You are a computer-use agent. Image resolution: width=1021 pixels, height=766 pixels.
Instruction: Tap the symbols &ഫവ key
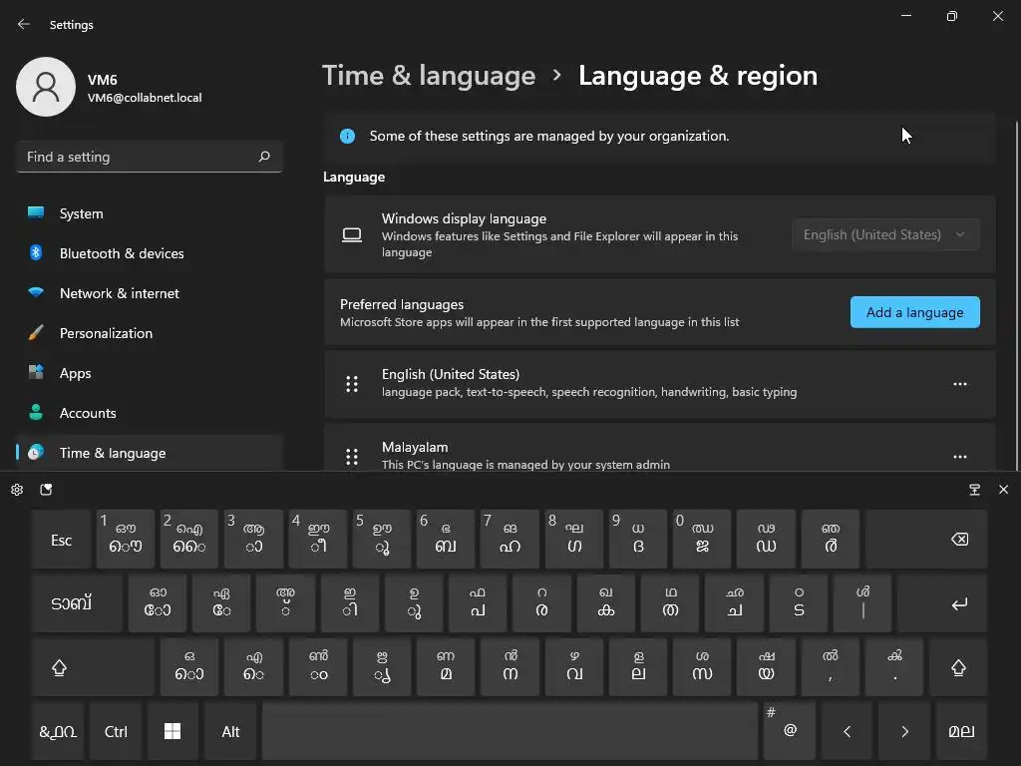[x=58, y=731]
